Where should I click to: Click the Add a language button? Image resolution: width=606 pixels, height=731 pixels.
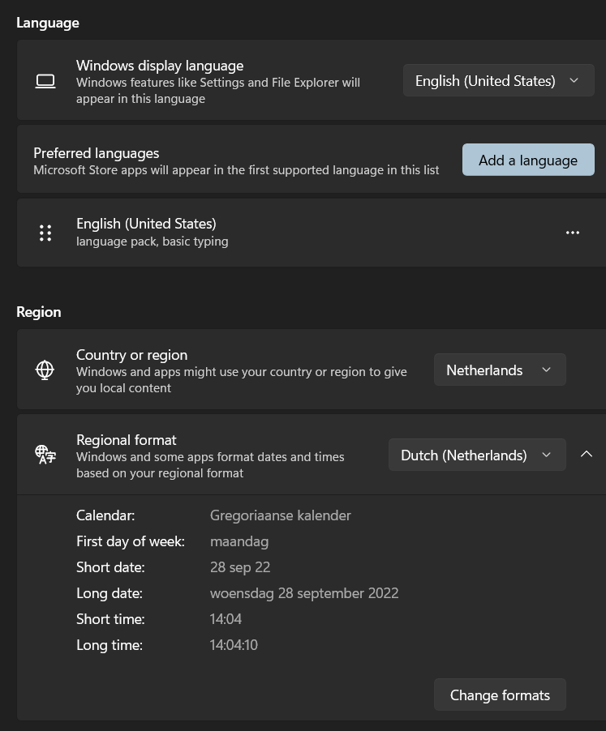(x=528, y=160)
